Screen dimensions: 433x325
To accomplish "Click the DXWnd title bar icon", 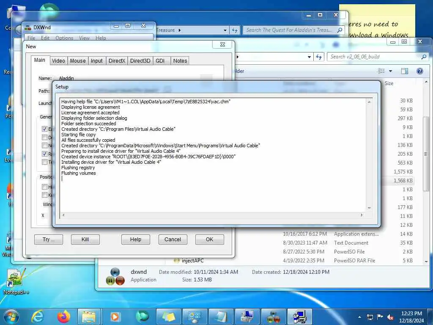I will point(28,28).
